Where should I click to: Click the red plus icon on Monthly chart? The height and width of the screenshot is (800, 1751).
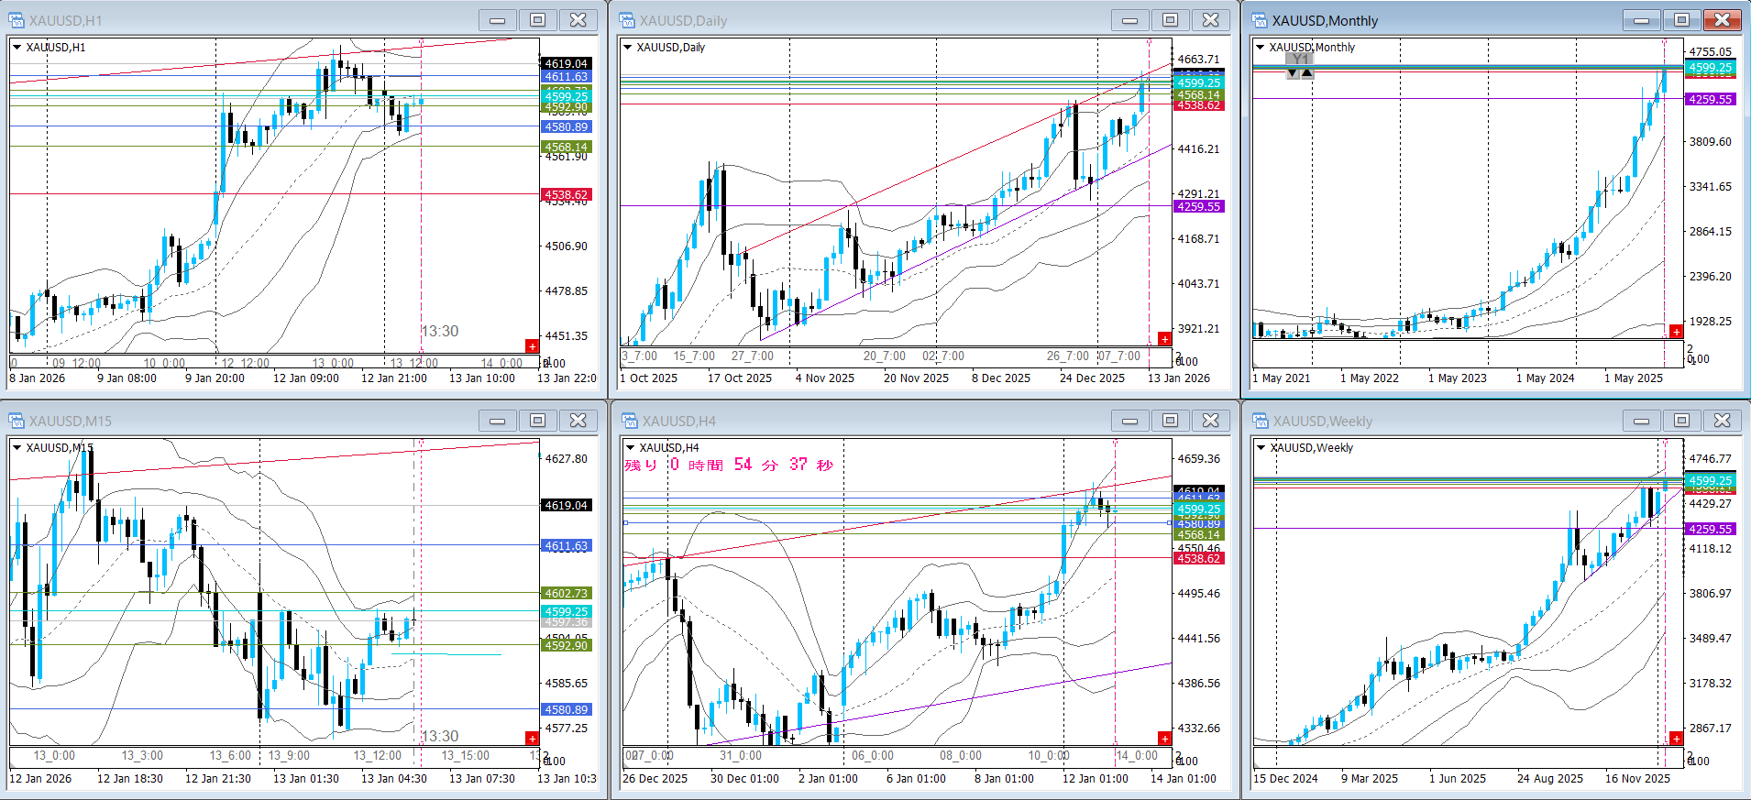tap(1676, 332)
